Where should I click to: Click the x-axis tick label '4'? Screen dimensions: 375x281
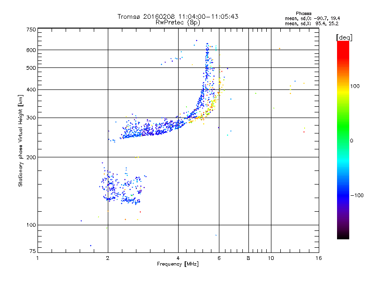pyautogui.click(x=178, y=258)
